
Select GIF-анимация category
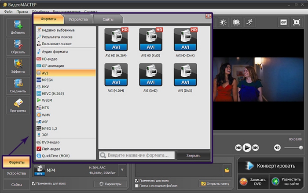66,66
